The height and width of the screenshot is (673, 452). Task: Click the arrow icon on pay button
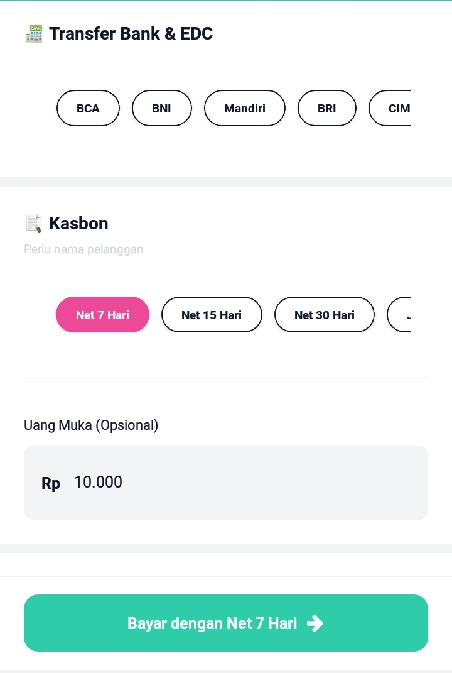point(315,623)
